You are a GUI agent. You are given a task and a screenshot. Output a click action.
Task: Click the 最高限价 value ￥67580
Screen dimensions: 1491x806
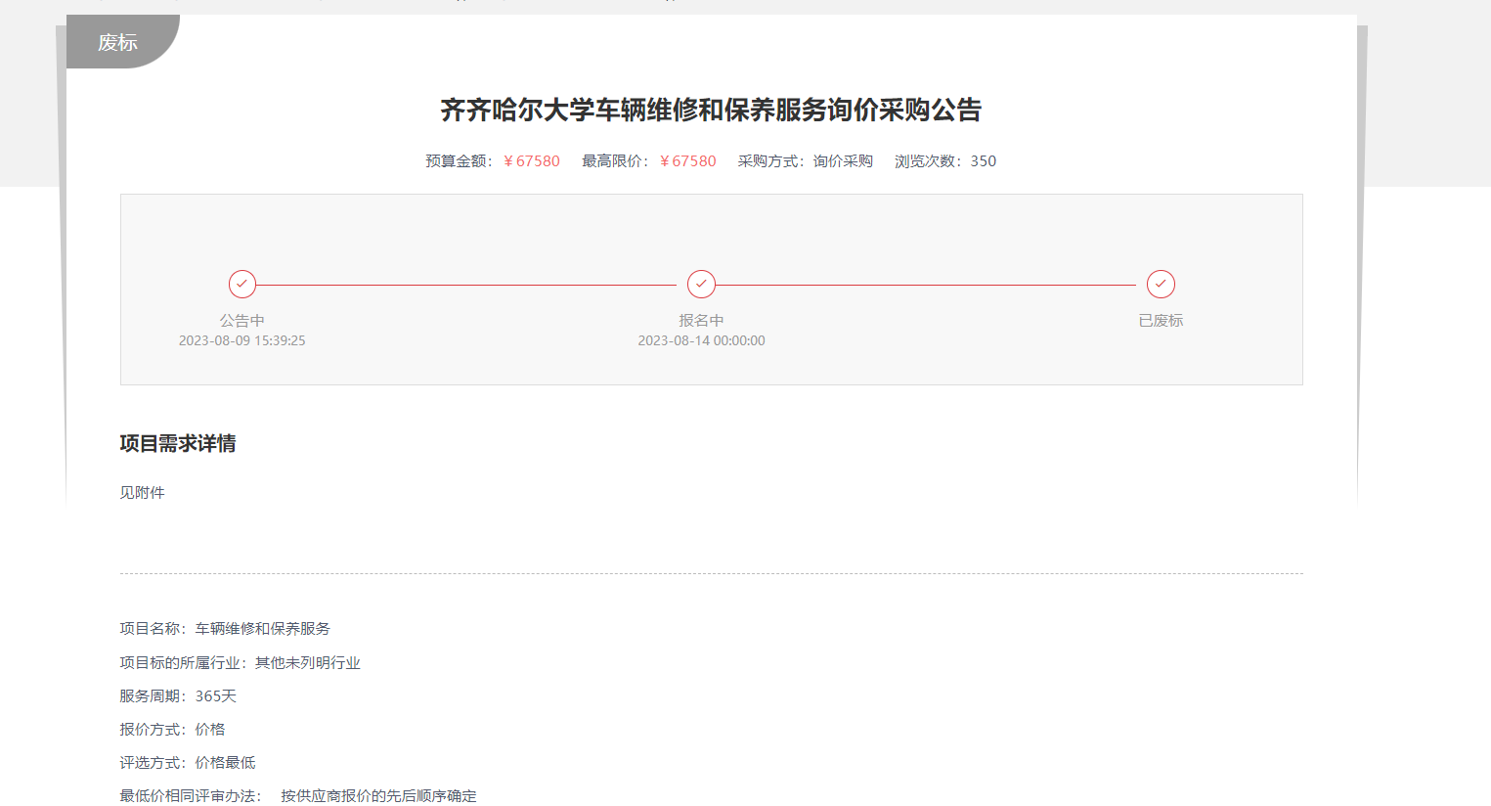click(687, 161)
